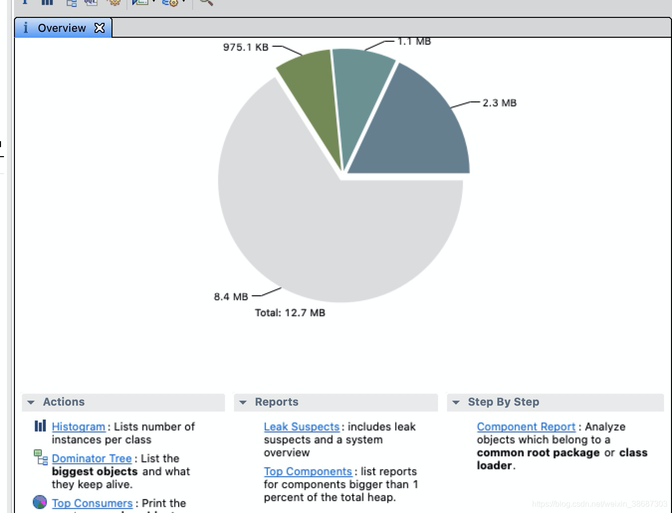Open the Top Consumers link
This screenshot has height=513, width=672.
[92, 503]
